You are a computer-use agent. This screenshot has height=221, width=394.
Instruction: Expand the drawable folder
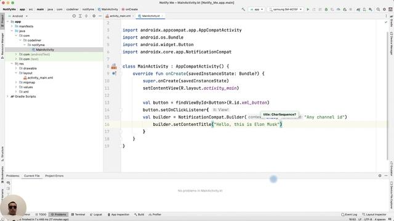(x=16, y=68)
